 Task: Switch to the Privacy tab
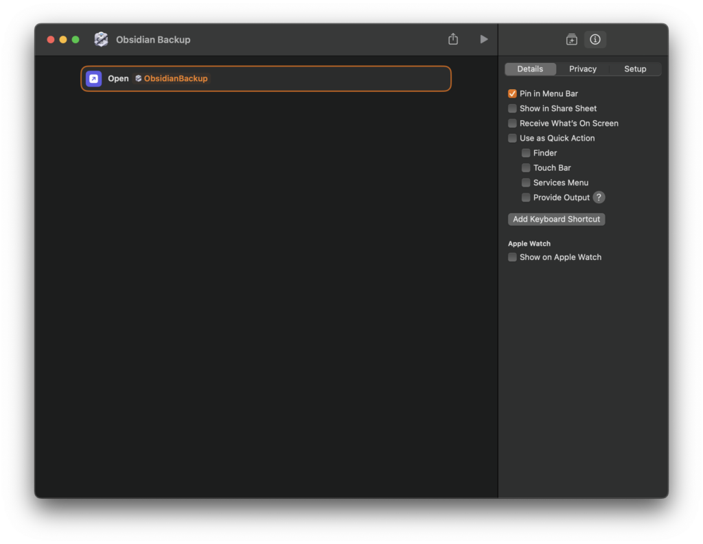pos(582,69)
